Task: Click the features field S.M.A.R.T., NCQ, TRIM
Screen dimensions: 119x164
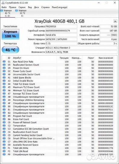Action: point(81,52)
